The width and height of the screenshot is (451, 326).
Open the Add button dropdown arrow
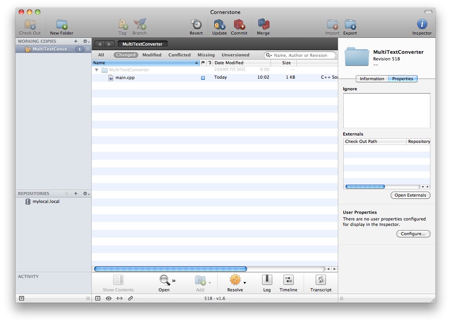(x=210, y=283)
